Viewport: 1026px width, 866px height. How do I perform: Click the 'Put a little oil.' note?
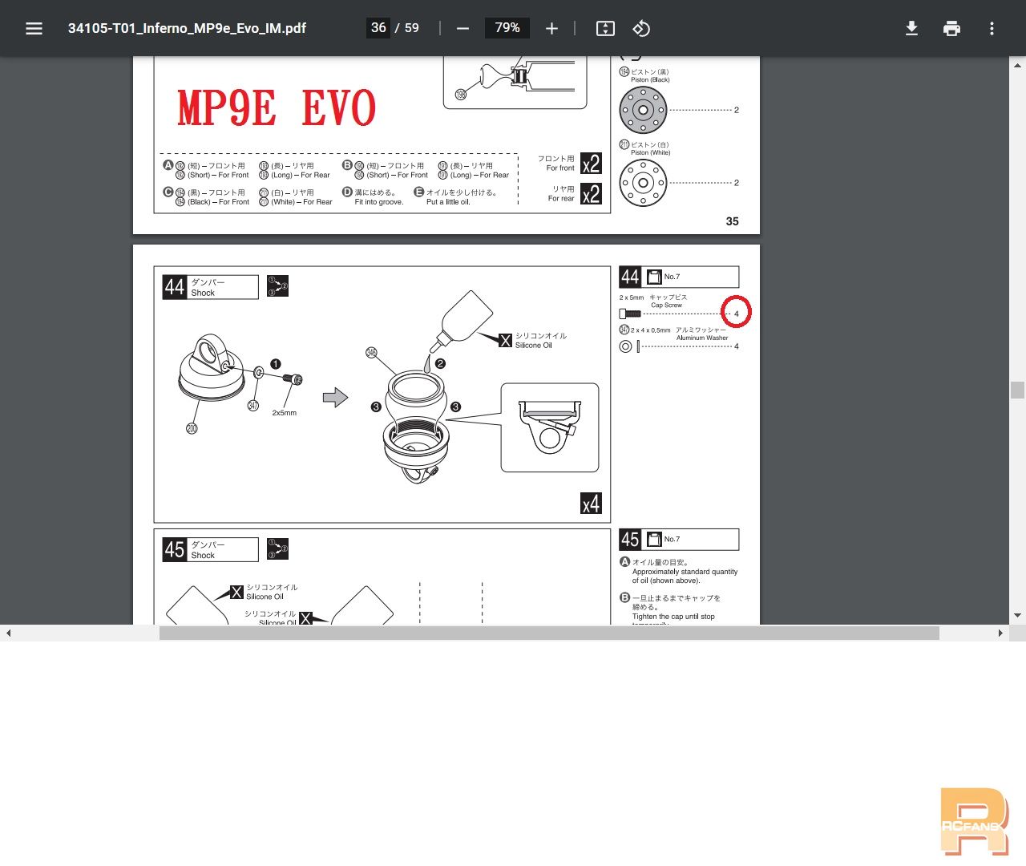448,202
